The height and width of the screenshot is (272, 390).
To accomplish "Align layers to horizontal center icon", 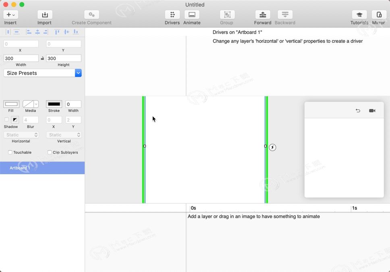I will [37, 32].
